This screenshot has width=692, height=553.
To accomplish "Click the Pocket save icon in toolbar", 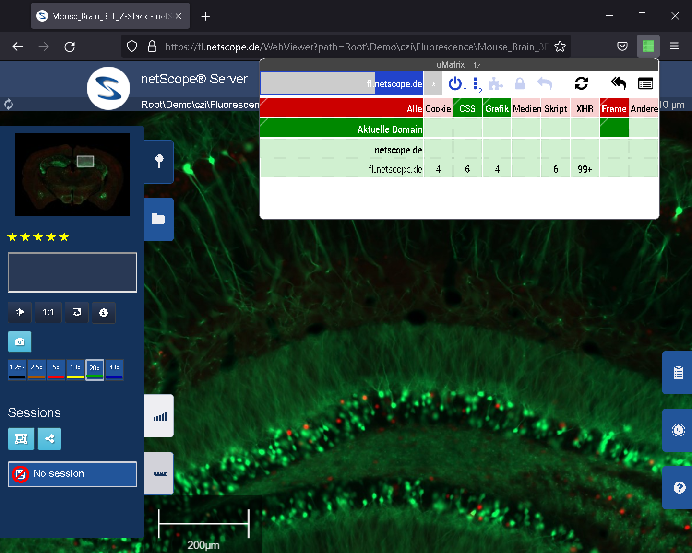I will (x=622, y=47).
